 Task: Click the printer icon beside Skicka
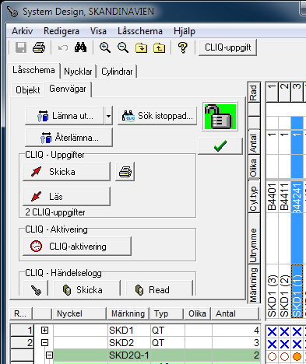125,171
